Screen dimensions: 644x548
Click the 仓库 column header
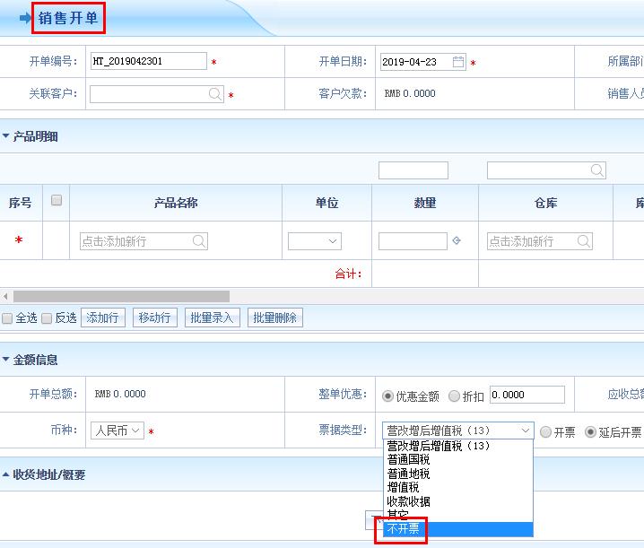[546, 203]
